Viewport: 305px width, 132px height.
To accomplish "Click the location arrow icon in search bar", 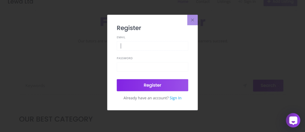I will pyautogui.click(x=245, y=86).
